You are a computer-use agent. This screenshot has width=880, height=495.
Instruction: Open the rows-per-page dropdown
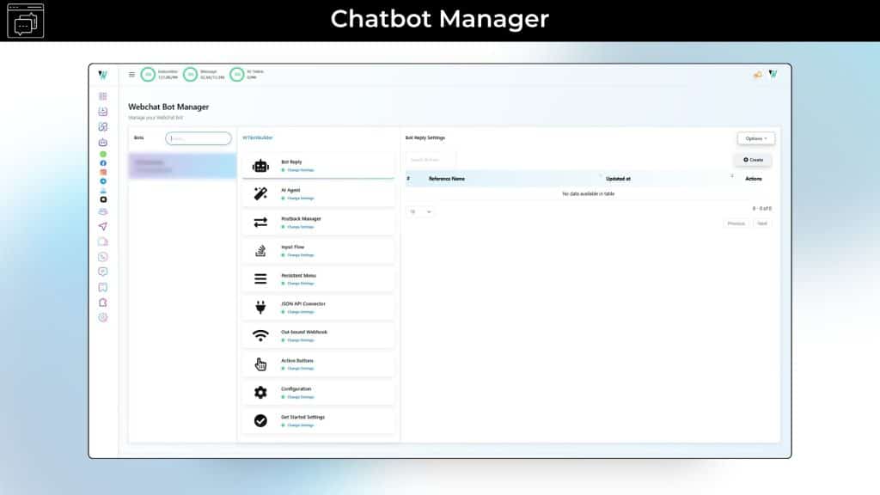pos(419,211)
